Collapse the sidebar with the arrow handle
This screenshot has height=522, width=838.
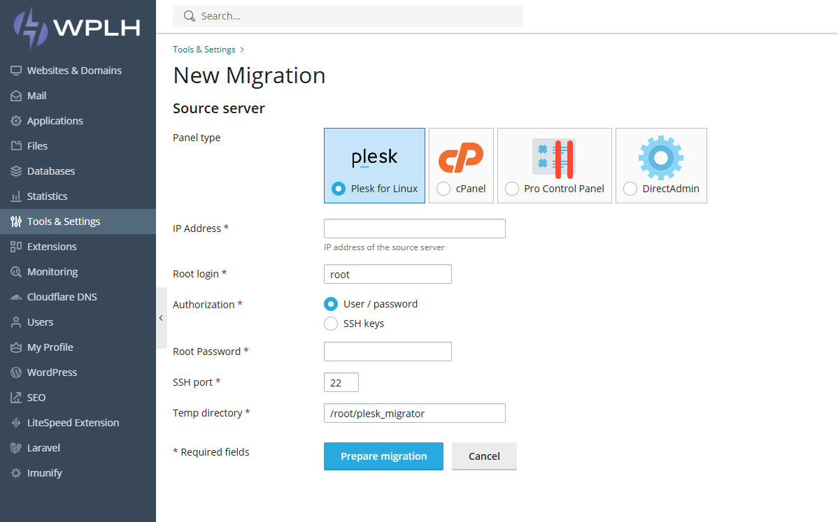click(x=162, y=317)
